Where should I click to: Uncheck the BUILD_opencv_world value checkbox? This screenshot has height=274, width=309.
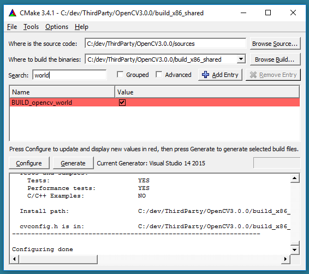click(122, 103)
